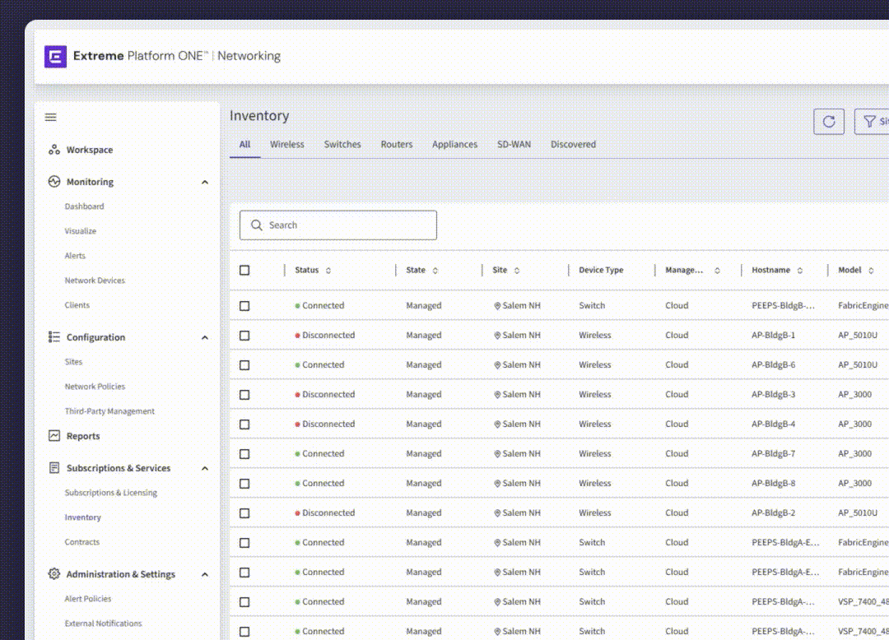Screen dimensions: 889x640
Task: Focus the Search input field
Action: (338, 225)
